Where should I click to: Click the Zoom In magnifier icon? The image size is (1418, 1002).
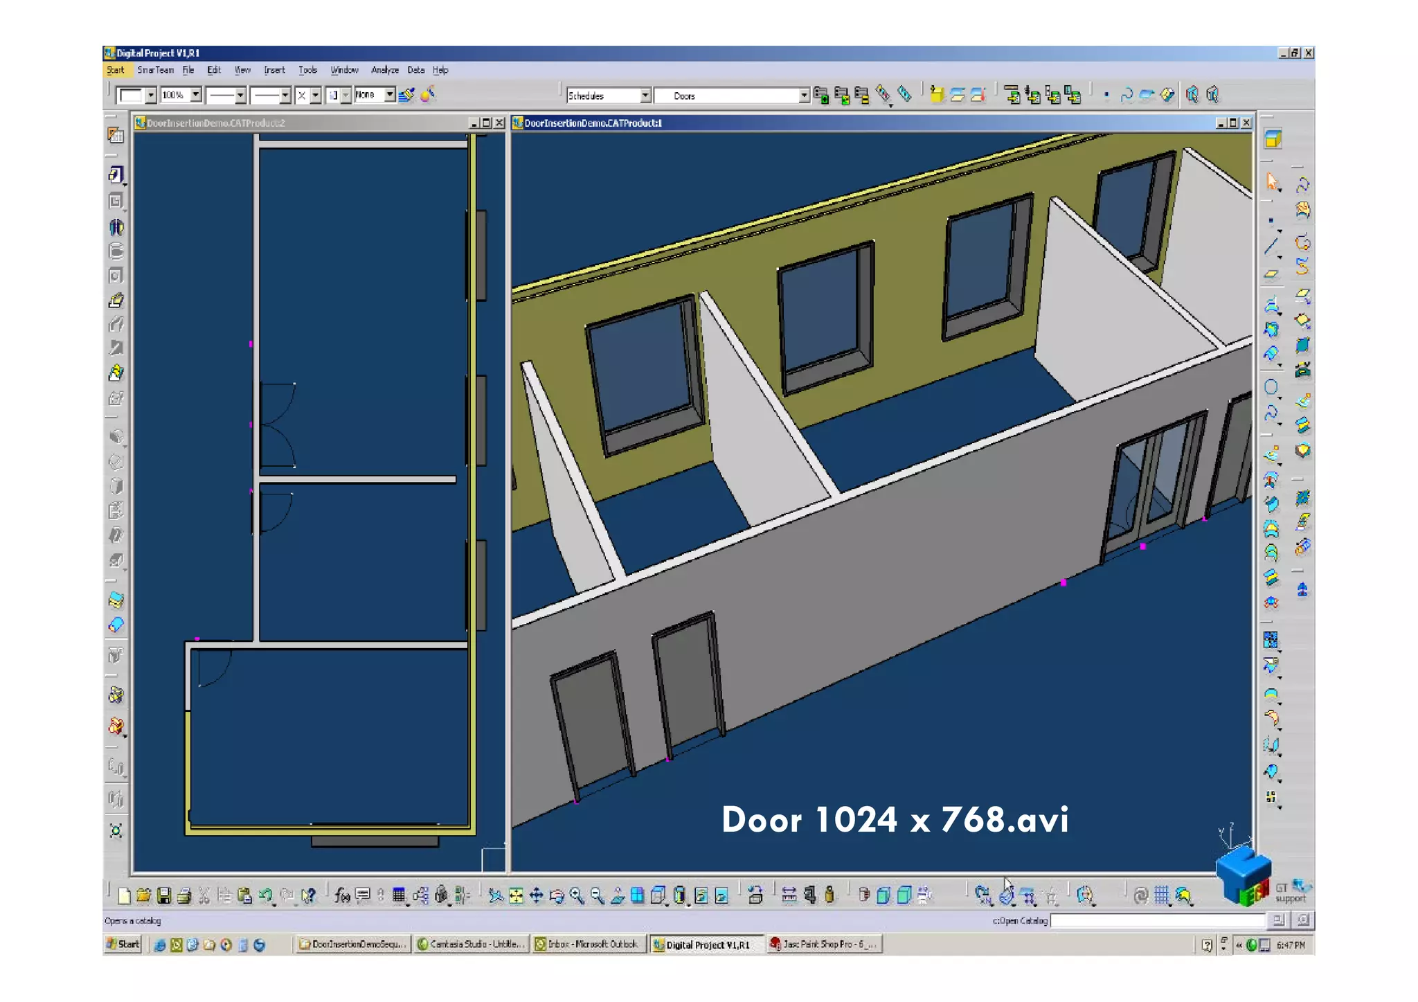(577, 896)
